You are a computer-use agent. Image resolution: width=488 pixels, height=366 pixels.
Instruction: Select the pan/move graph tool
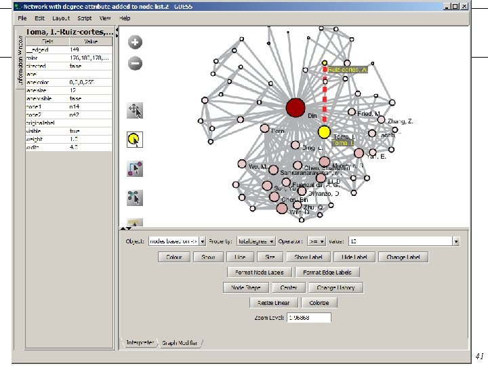click(x=135, y=110)
